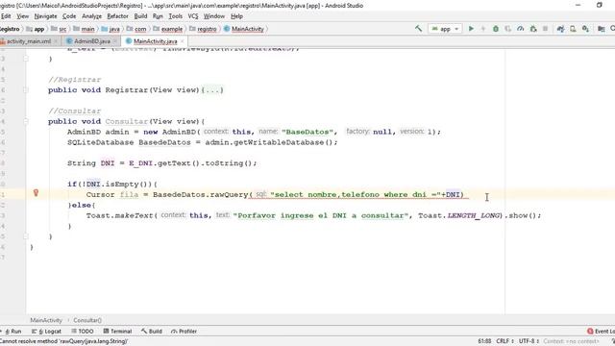615x346 pixels.
Task: Click the 61:88 cursor position indicator
Action: point(484,341)
